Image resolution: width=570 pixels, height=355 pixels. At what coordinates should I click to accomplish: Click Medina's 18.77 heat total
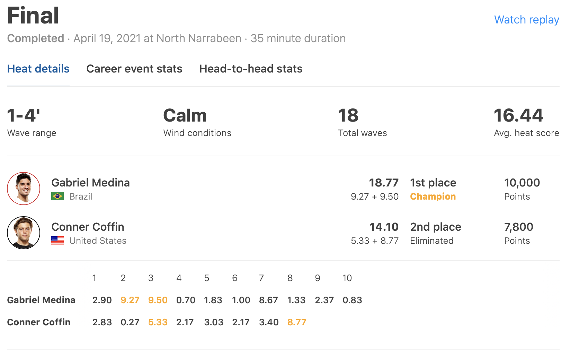(x=384, y=183)
